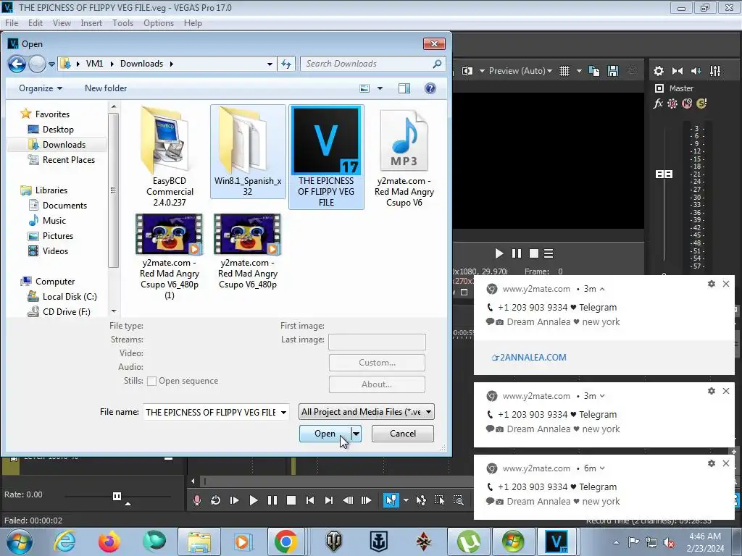Copy snapshot to clipboard icon in Preview
The height and width of the screenshot is (556, 742).
pyautogui.click(x=594, y=71)
